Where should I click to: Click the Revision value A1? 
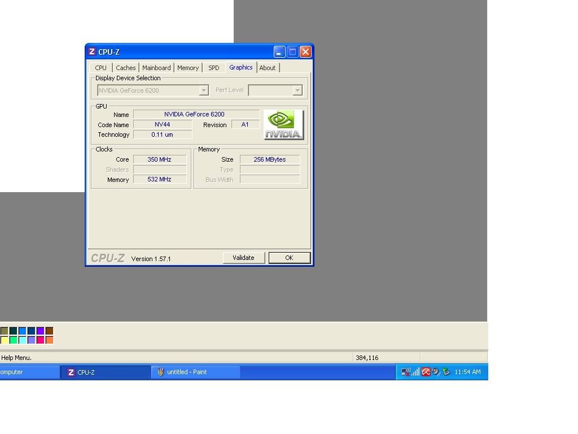[x=245, y=125]
